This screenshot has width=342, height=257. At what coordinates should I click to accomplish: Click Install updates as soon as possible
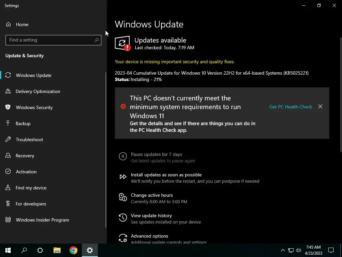click(166, 175)
